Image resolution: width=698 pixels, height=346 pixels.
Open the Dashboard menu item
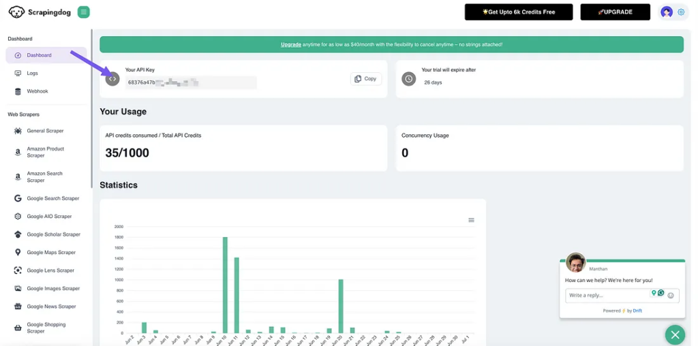pos(46,55)
